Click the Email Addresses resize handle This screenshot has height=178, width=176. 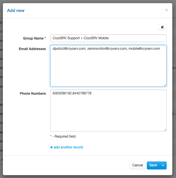pos(165,85)
